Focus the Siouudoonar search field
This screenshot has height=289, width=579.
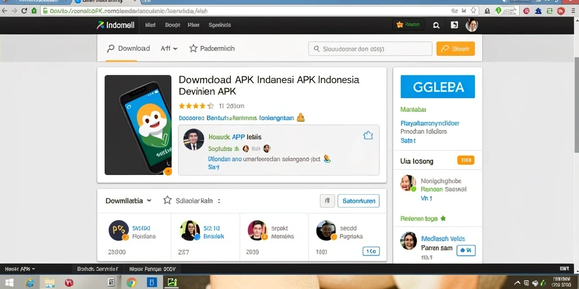pos(370,49)
